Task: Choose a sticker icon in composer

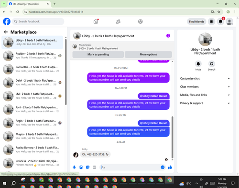Action: [87, 167]
